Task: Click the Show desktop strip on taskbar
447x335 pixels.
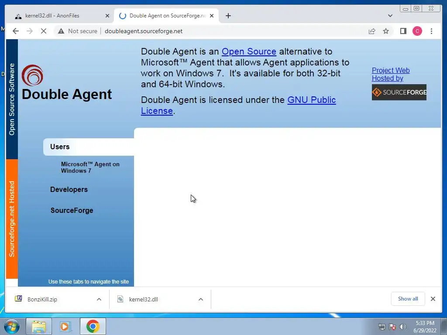Action: (x=444, y=326)
